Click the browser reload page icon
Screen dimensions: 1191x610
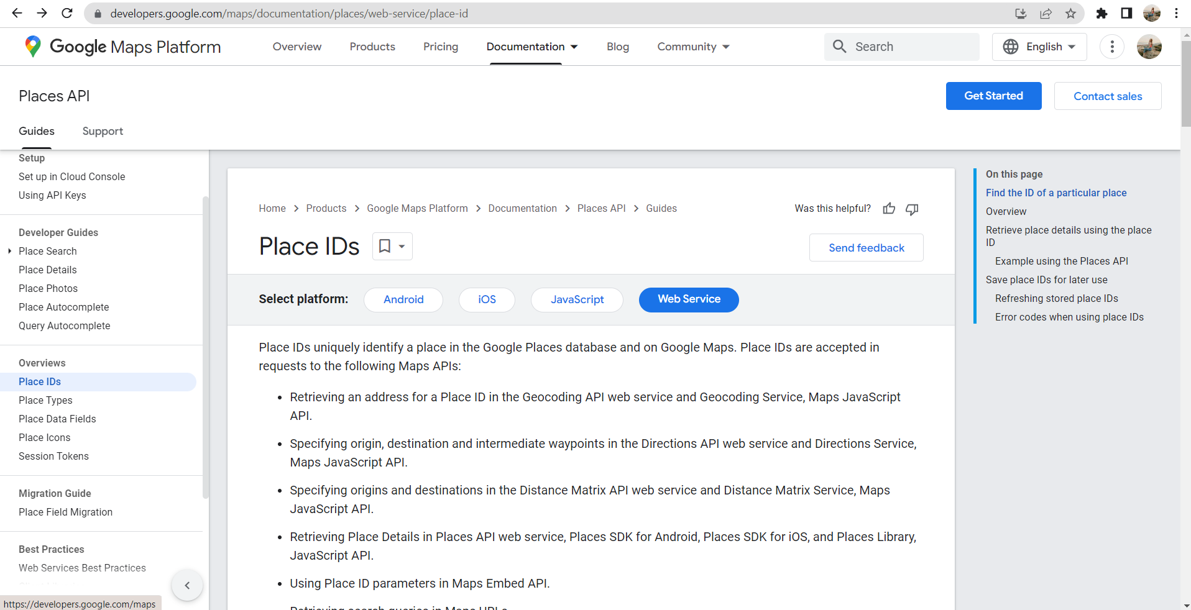click(67, 13)
